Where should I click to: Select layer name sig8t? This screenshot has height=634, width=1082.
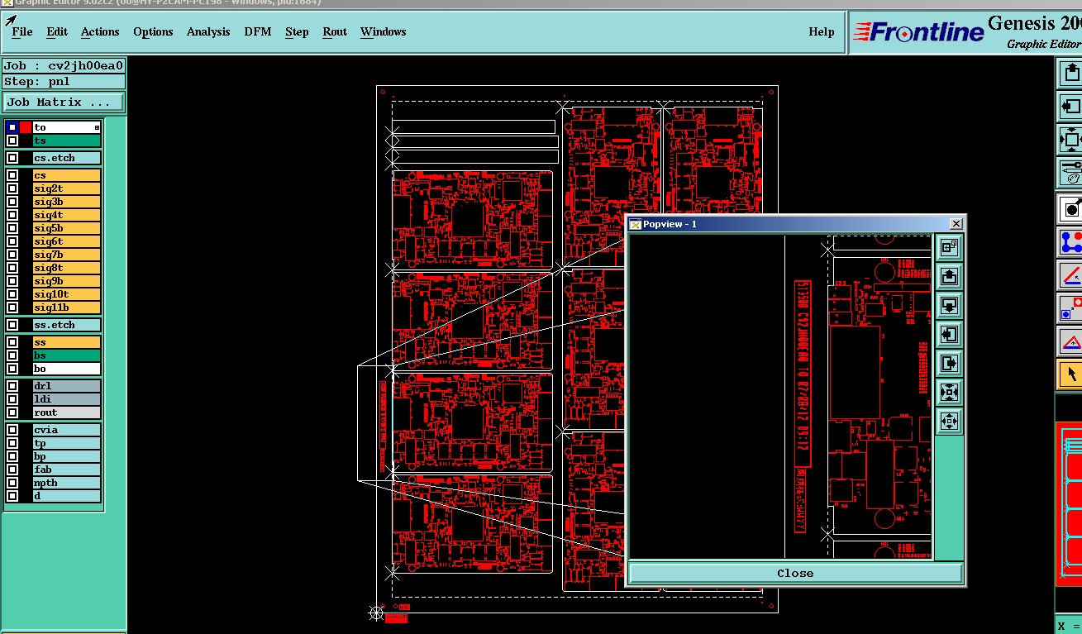67,268
